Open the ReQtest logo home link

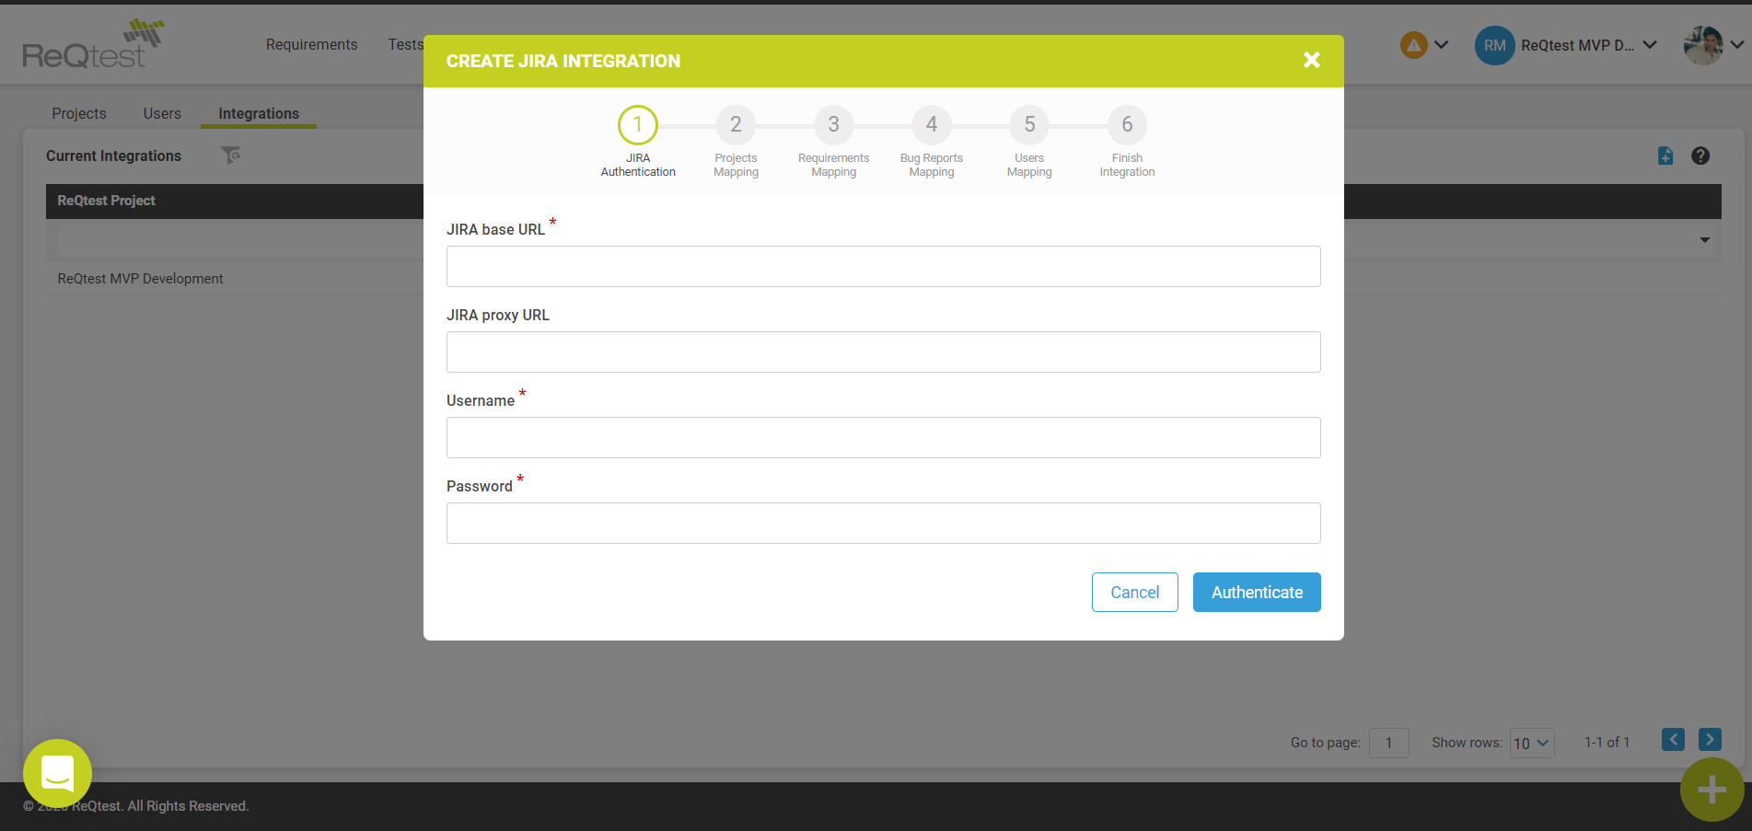pos(92,44)
